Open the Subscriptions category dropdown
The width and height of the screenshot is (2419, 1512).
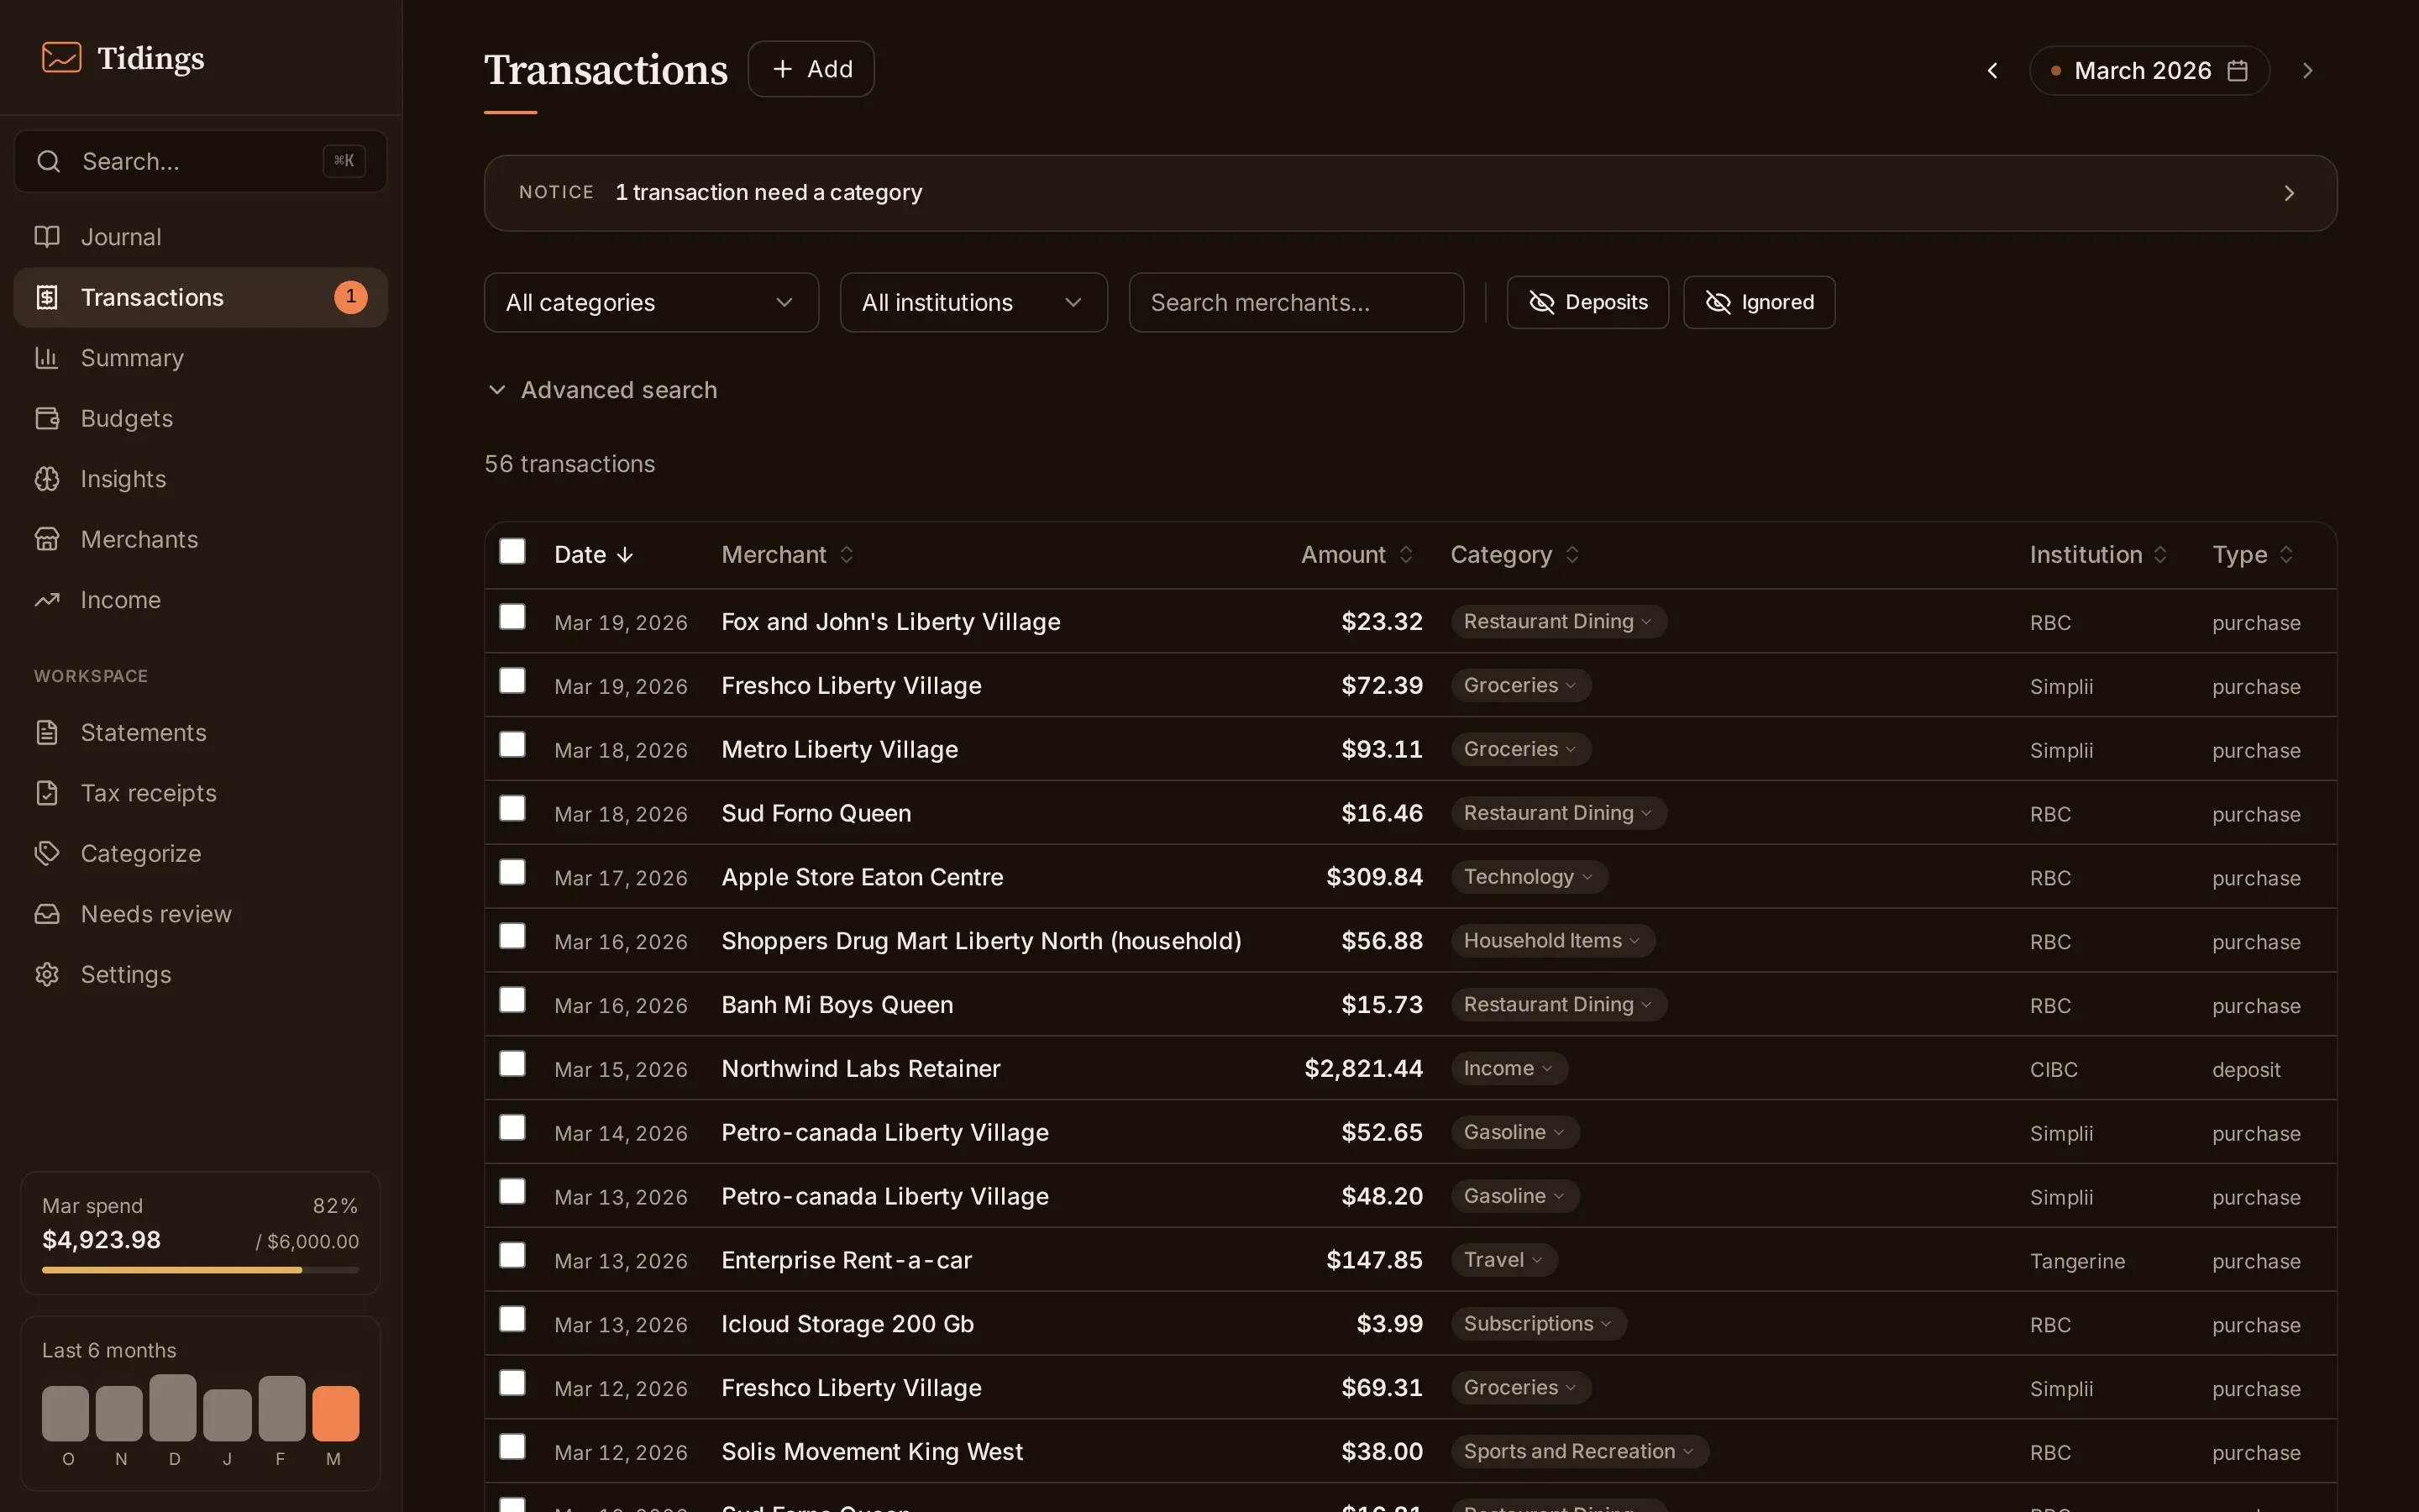pos(1539,1324)
